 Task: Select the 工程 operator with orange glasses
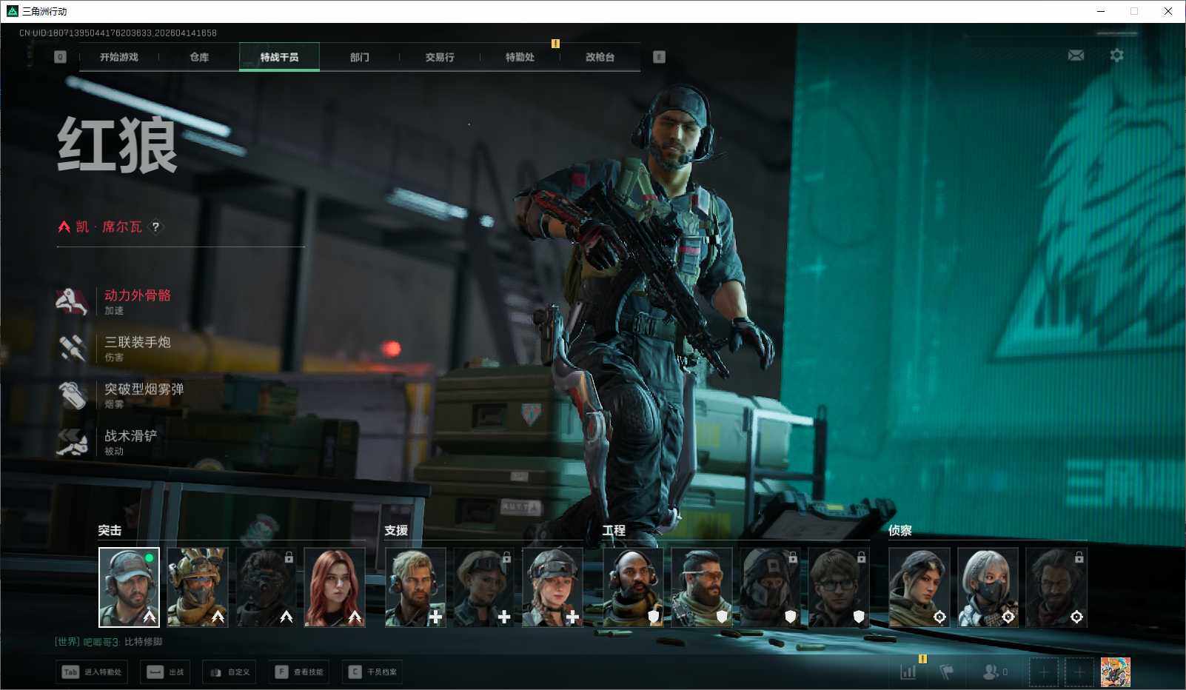click(x=702, y=587)
